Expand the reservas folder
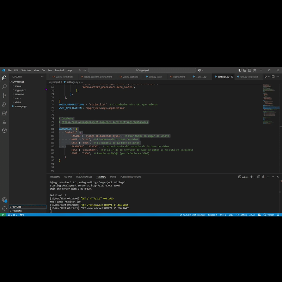 click(19, 94)
